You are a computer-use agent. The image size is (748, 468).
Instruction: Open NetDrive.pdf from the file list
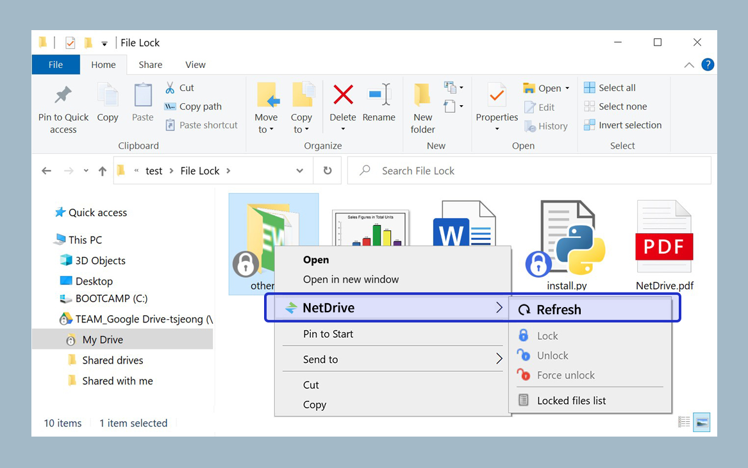(663, 244)
